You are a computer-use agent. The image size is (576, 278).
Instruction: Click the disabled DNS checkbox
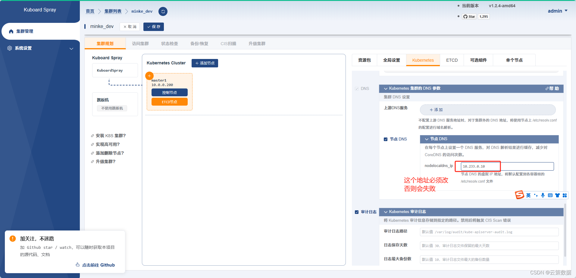357,89
